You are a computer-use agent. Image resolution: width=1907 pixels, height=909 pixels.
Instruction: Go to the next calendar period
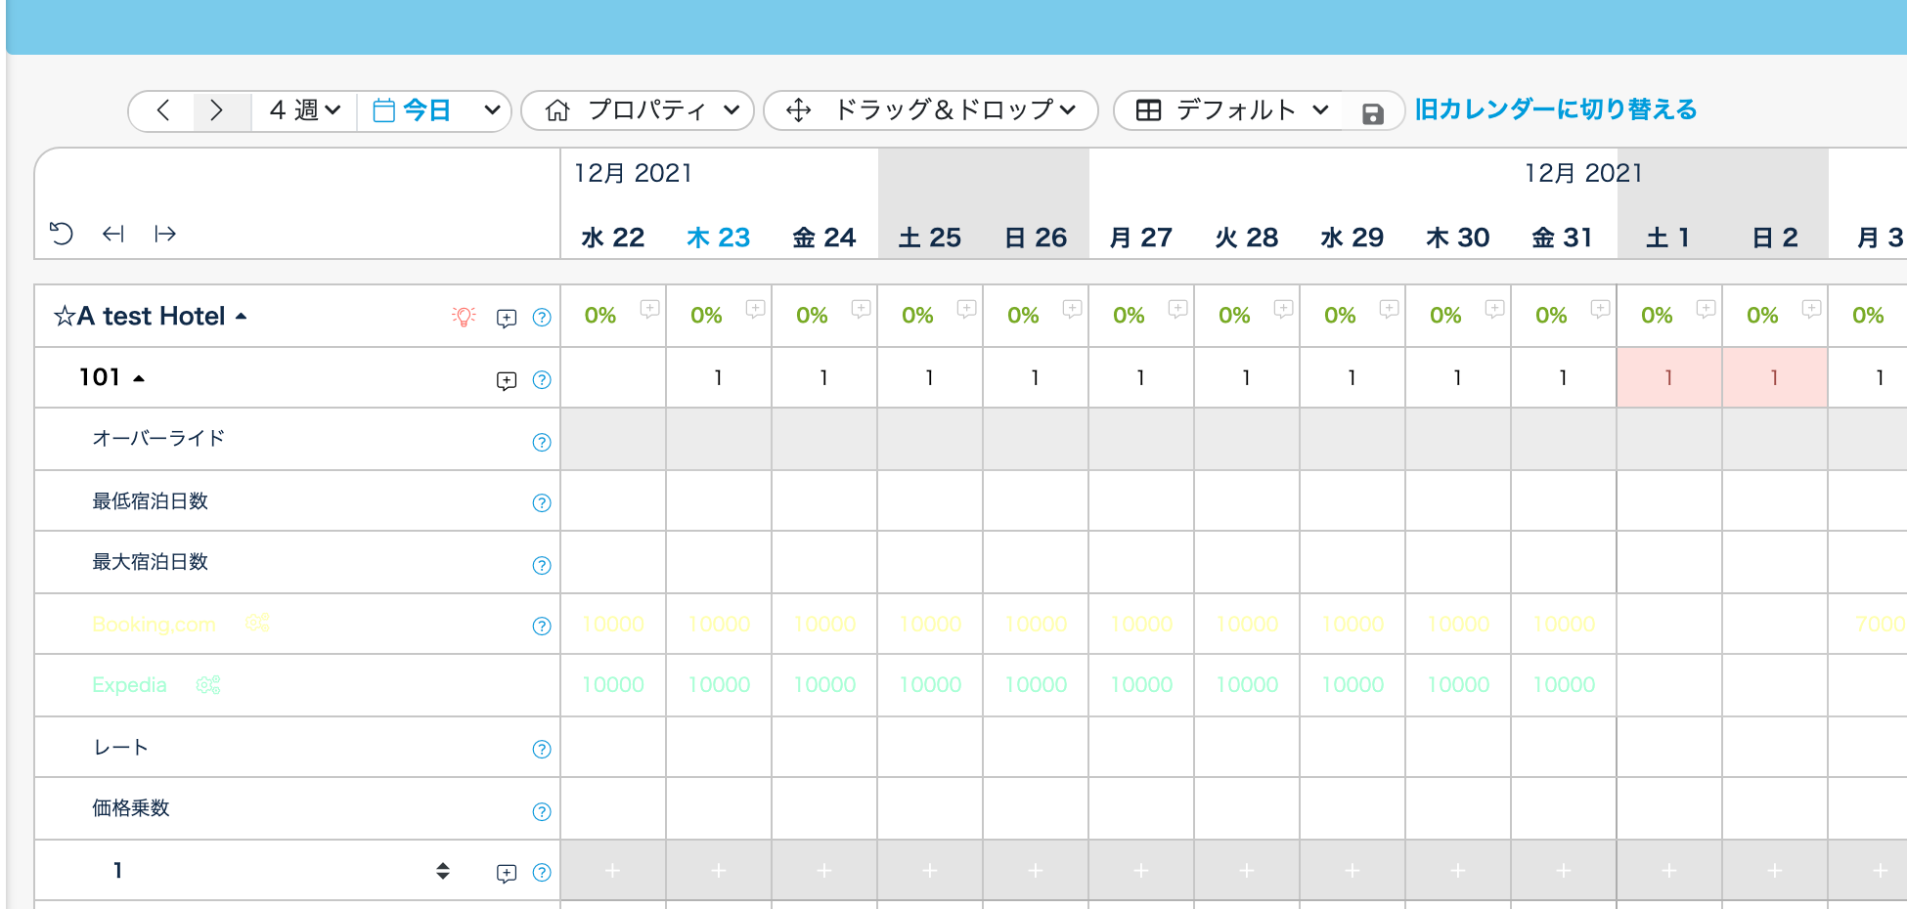pos(217,110)
